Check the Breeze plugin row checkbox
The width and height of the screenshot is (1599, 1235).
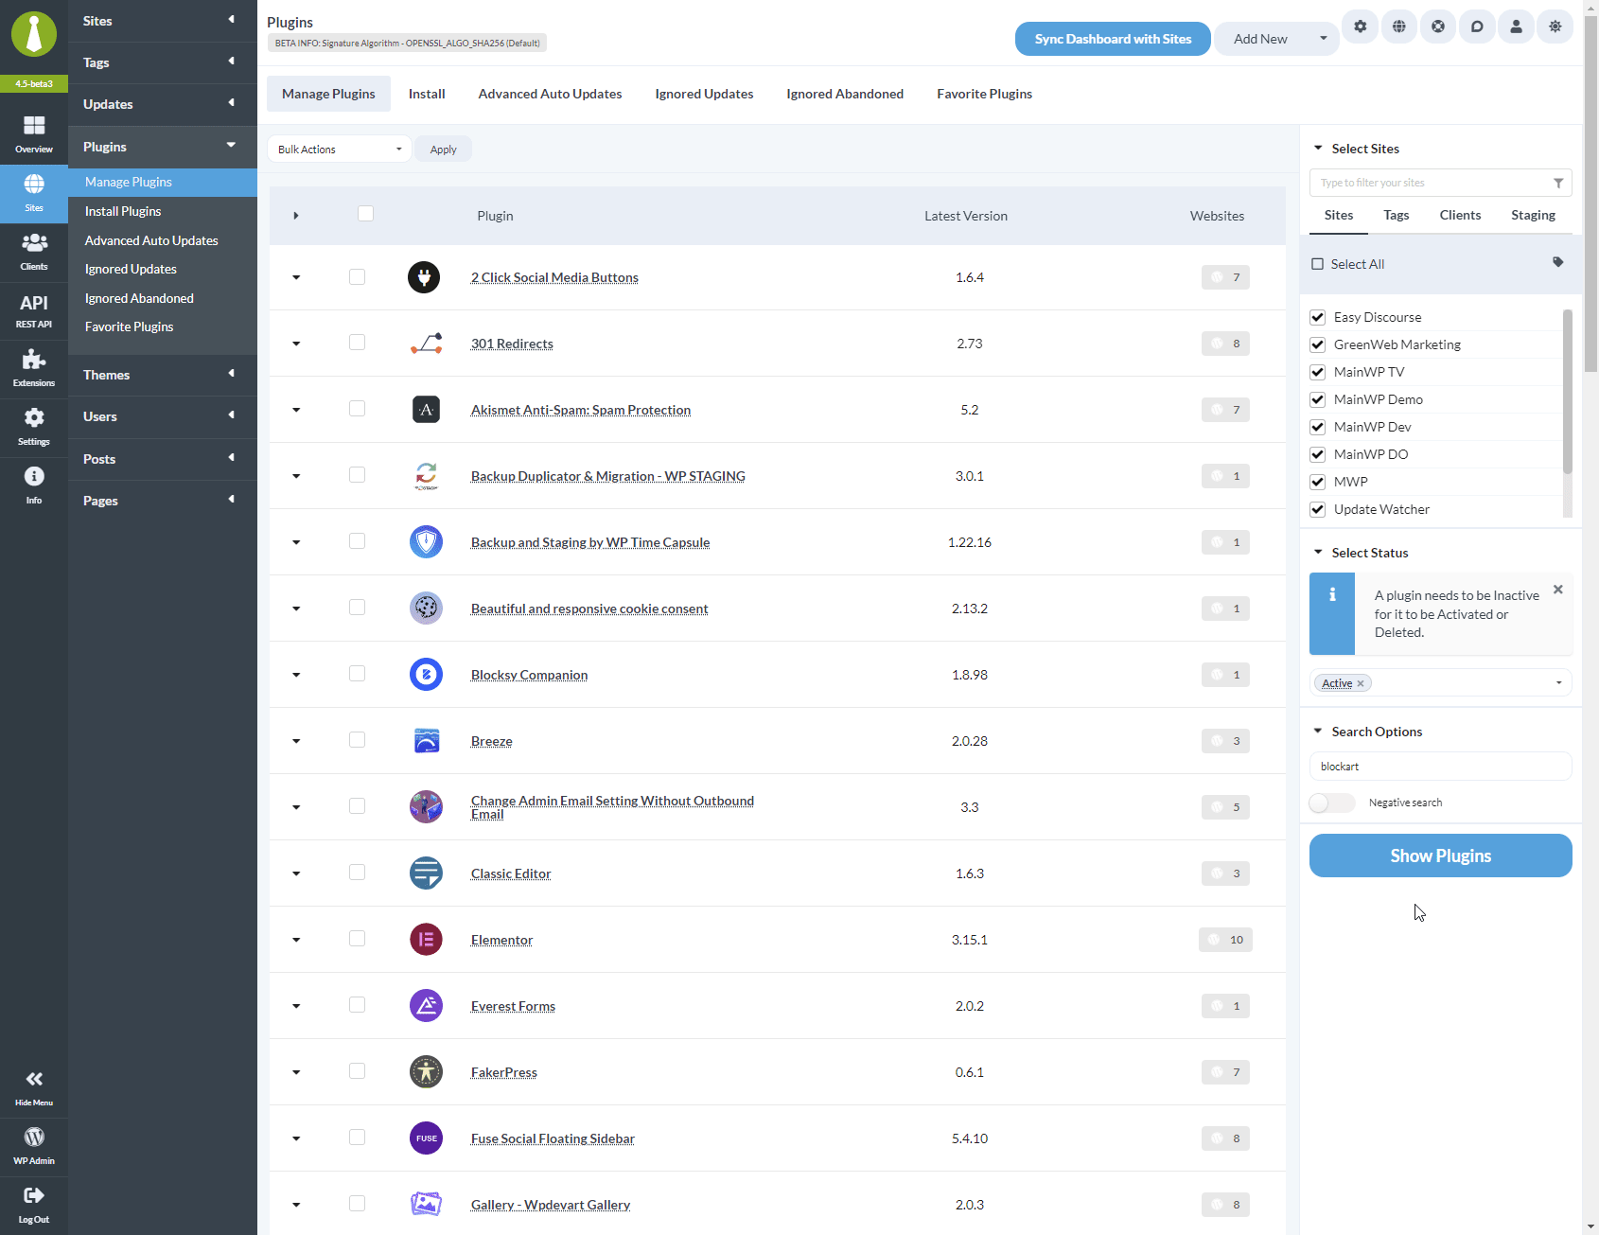tap(357, 740)
